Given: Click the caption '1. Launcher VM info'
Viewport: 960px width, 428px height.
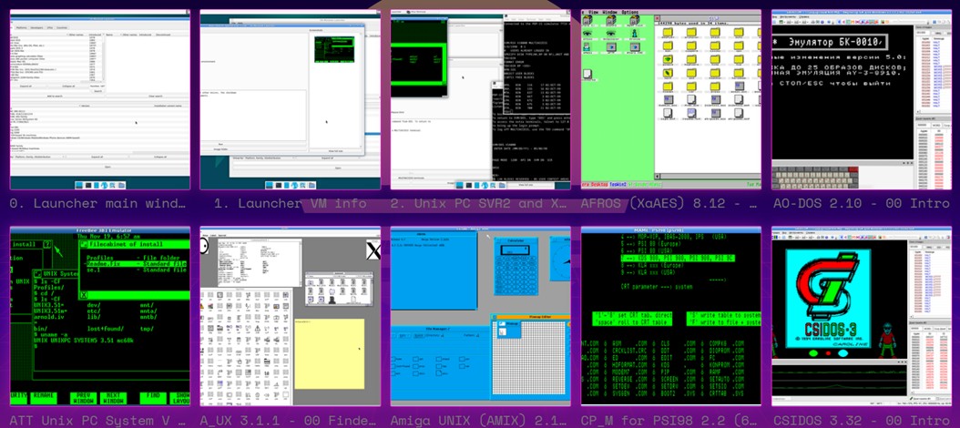Looking at the screenshot, I should [291, 203].
